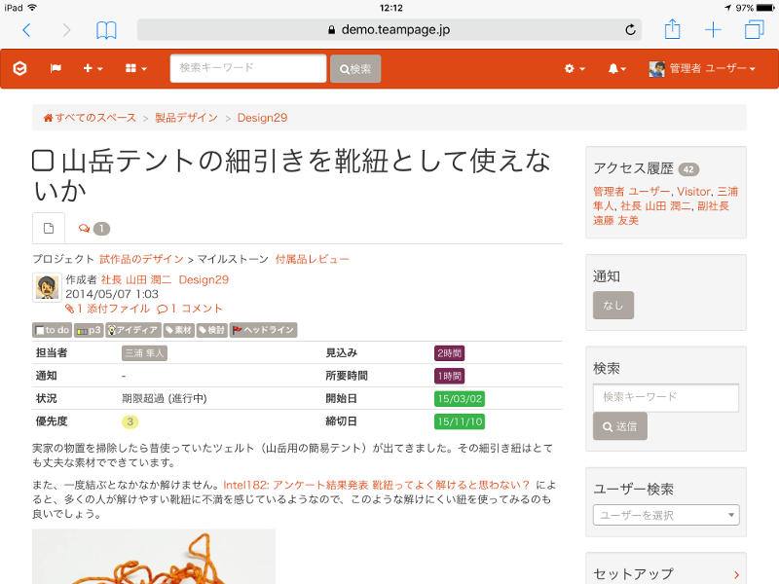Click 見込み 2時間 badge
The width and height of the screenshot is (779, 584).
pos(449,353)
